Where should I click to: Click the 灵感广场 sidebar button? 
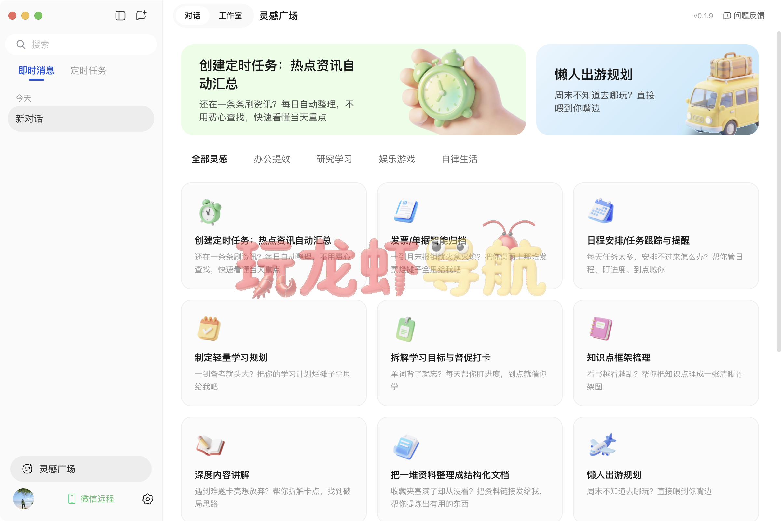tap(81, 469)
